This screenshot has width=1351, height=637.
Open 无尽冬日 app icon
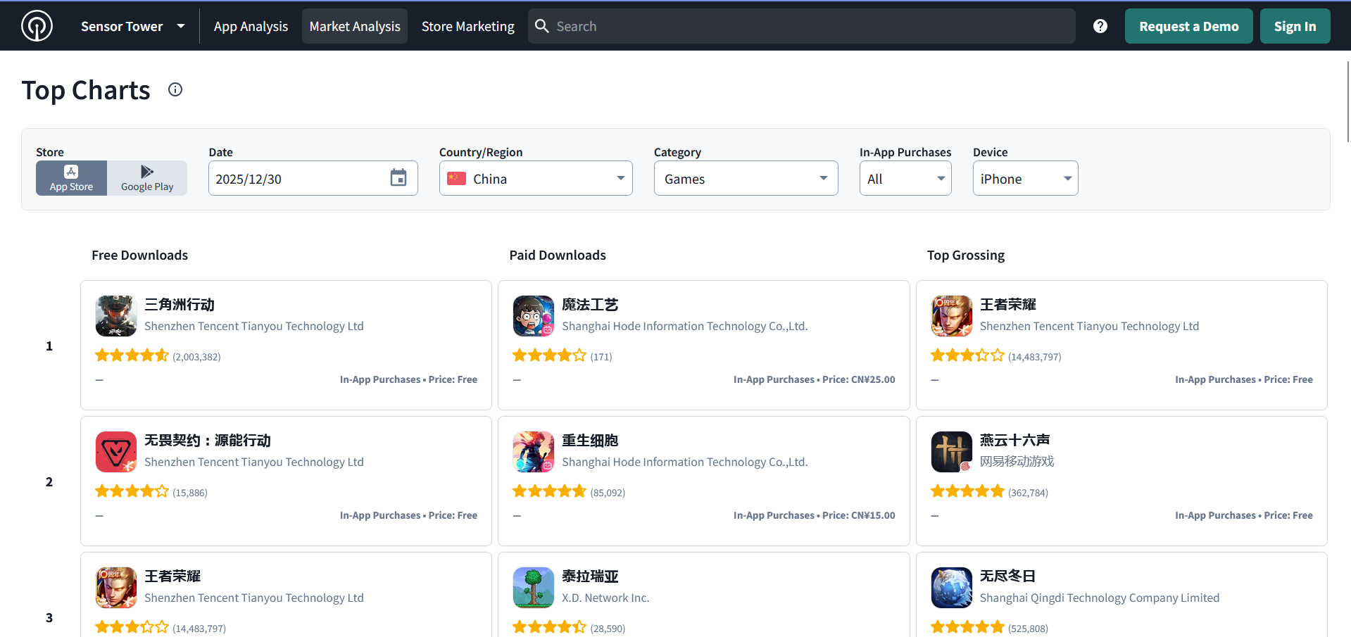[x=952, y=588]
